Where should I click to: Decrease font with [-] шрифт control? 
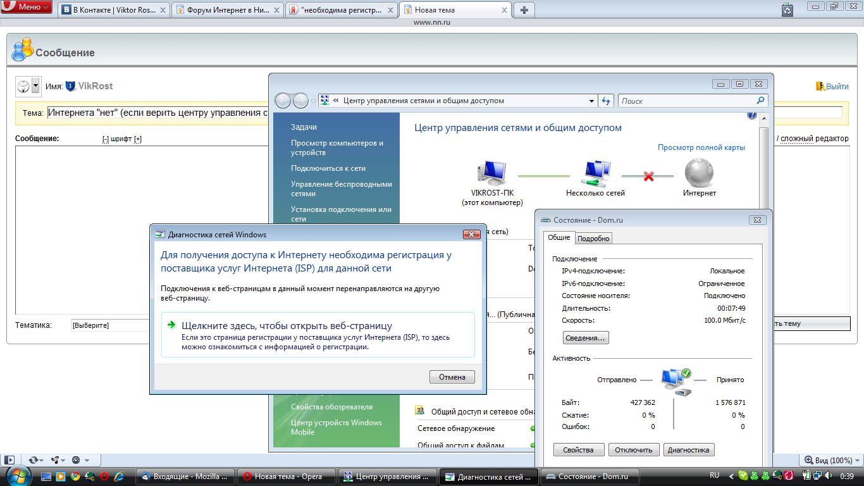(x=106, y=139)
